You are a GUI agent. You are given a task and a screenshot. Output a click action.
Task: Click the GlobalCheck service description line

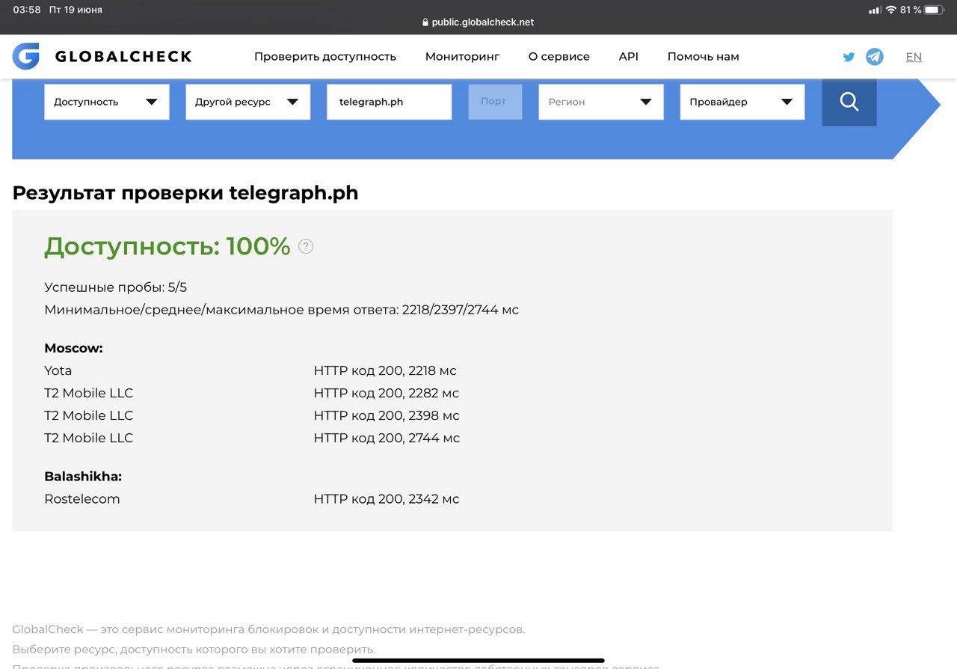268,629
